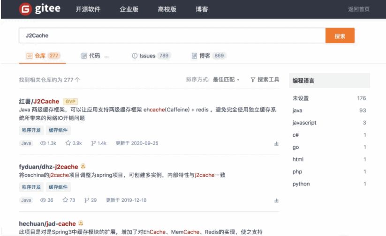The width and height of the screenshot is (386, 236).
Task: Switch to the Issues 789 tab
Action: pos(151,56)
